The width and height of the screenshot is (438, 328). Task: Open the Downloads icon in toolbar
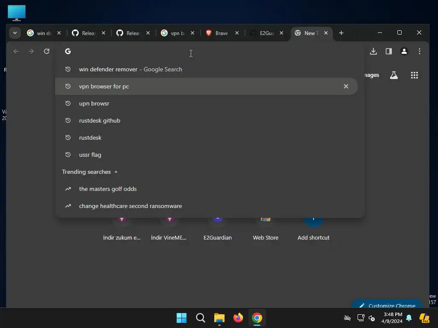[373, 51]
